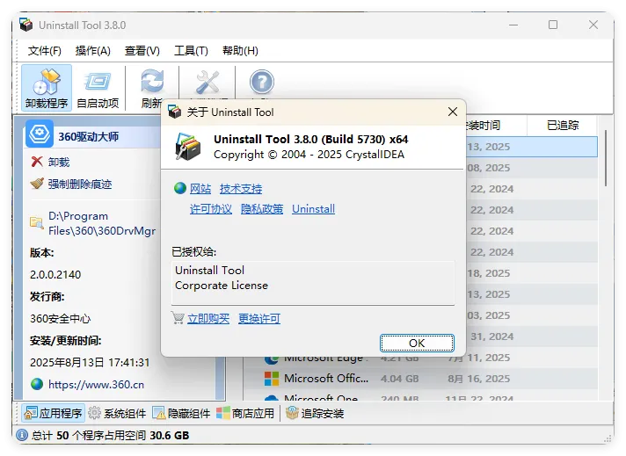Image resolution: width=626 pixels, height=456 pixels.
Task: Click the globe icon beside 网站
Action: tap(180, 188)
